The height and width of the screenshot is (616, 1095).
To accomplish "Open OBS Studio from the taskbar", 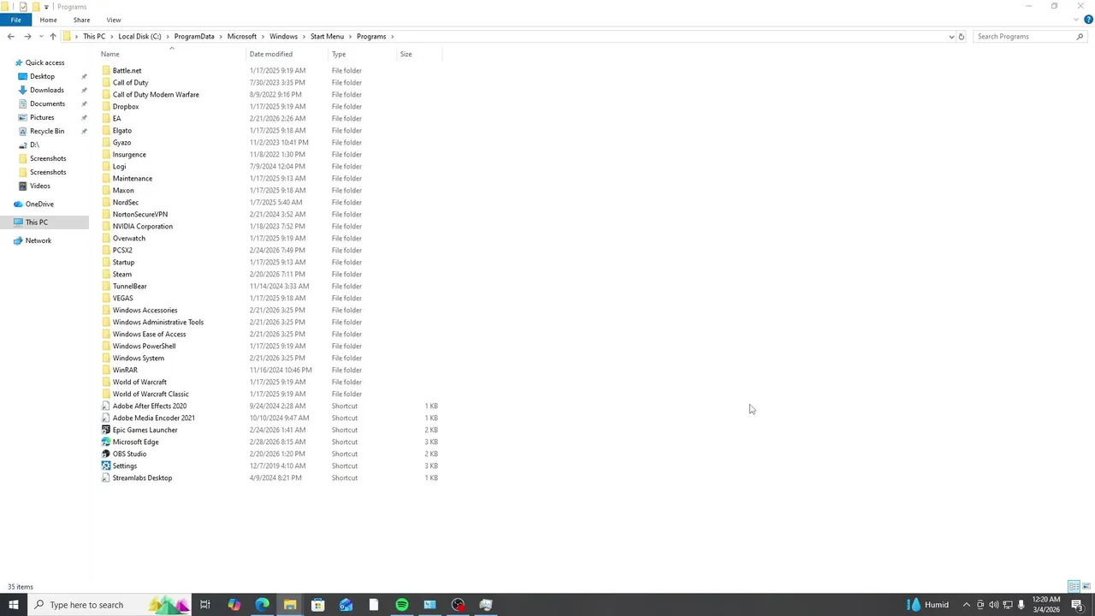I will [458, 605].
